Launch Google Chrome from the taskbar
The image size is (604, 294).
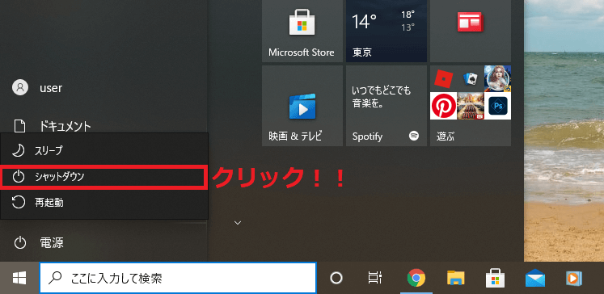tap(416, 278)
